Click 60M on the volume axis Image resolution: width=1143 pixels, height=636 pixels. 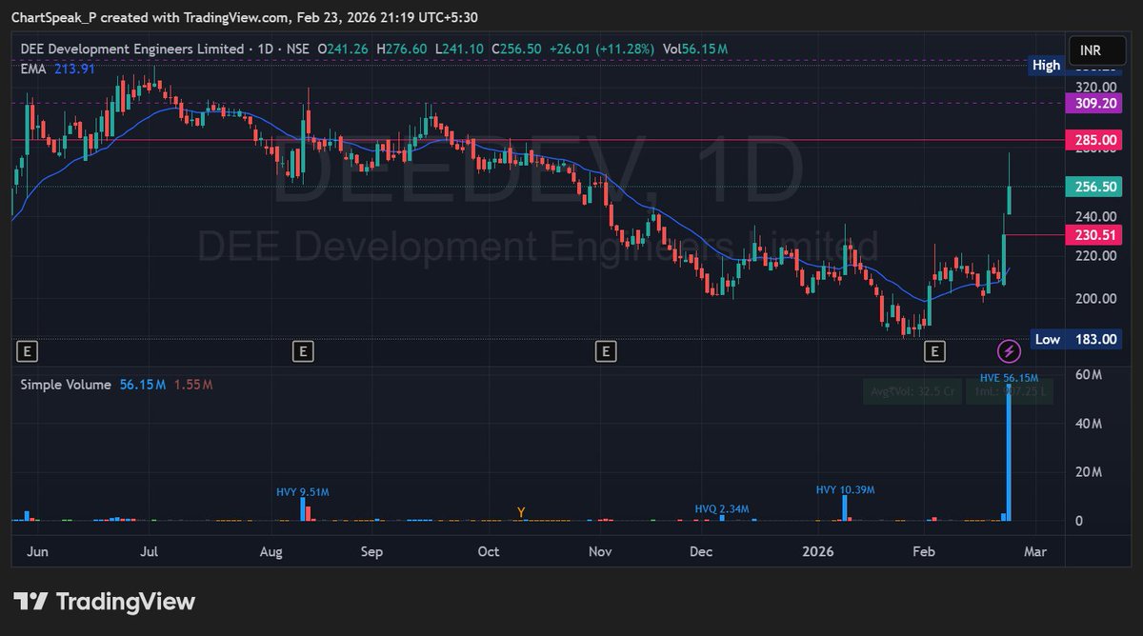tap(1089, 375)
